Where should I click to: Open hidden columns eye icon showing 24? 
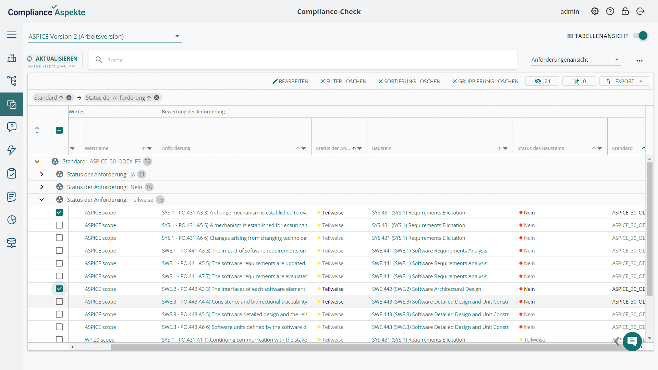(x=542, y=81)
